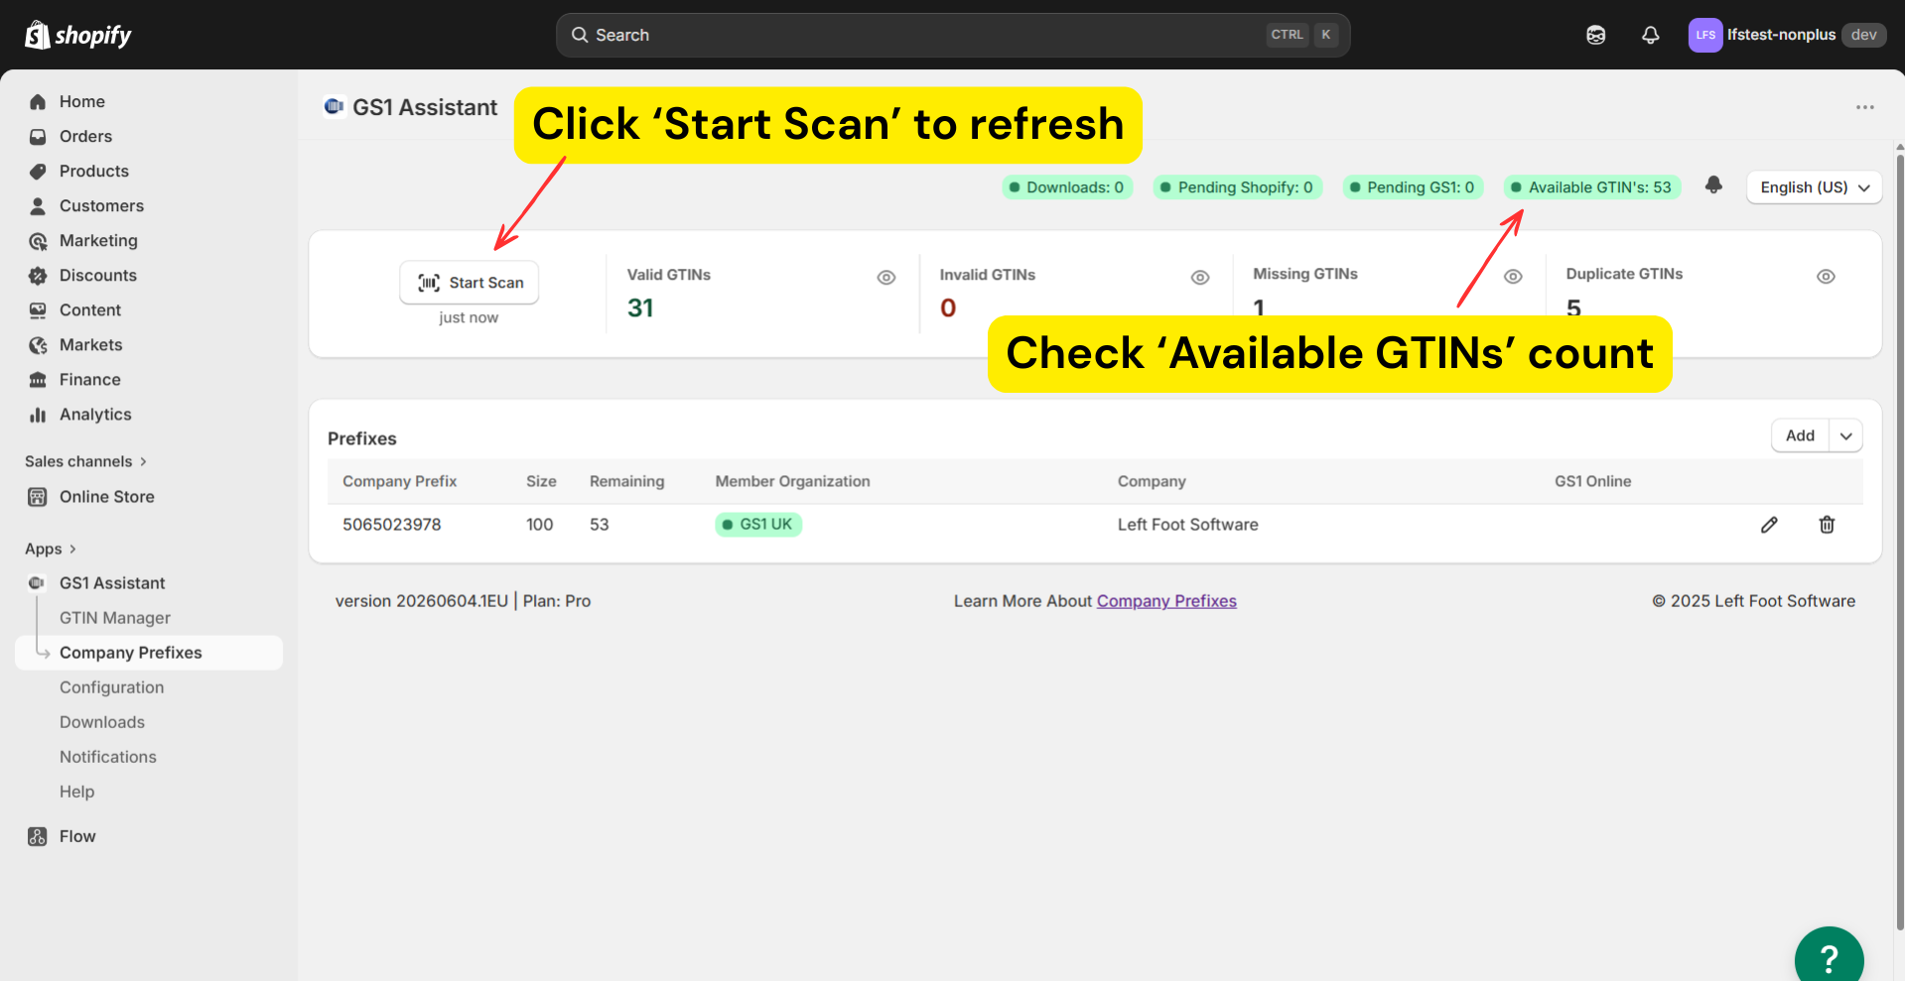This screenshot has height=981, width=1905.
Task: Delete prefix 5065023978 with trash icon
Action: tap(1827, 525)
